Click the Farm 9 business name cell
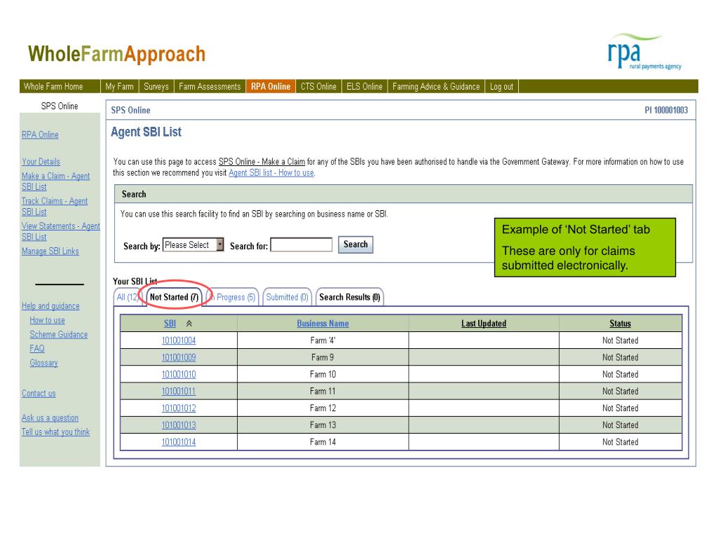Screen dimensions: 718x538 (323, 357)
